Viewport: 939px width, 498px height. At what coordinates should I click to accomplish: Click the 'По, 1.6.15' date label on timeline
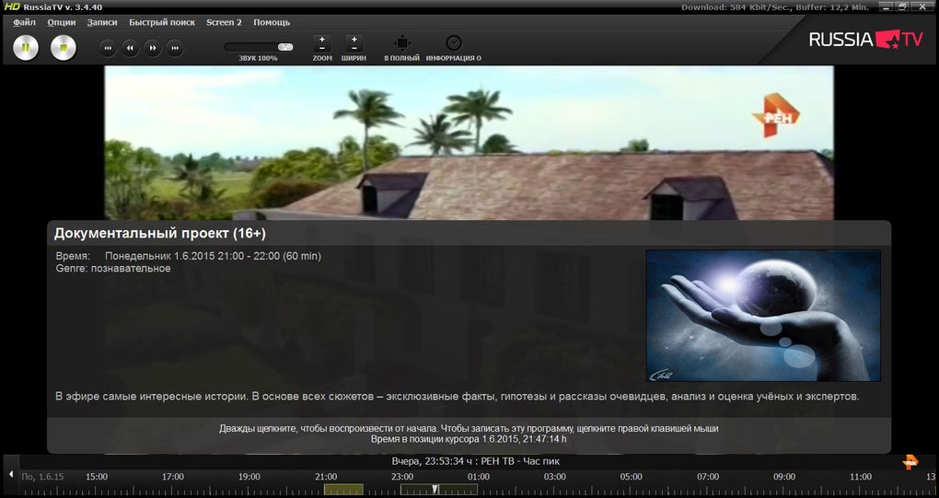click(42, 477)
